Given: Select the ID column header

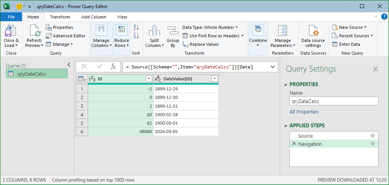Looking at the screenshot, I should (120, 79).
